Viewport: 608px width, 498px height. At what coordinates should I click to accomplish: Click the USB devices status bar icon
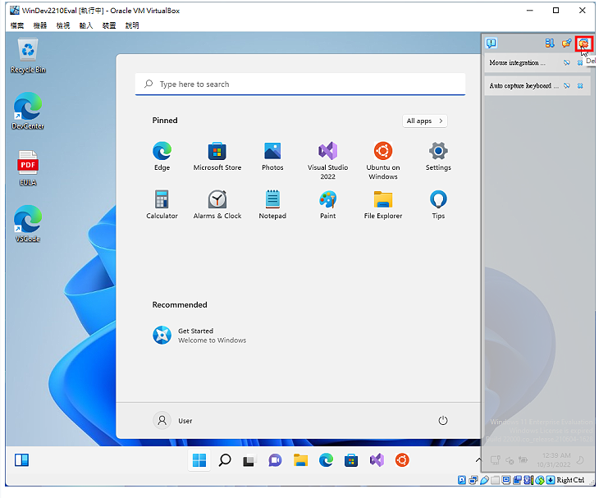click(x=484, y=480)
